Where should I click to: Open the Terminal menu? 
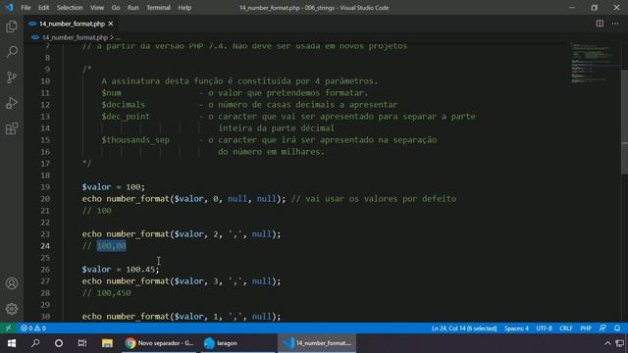coord(158,8)
